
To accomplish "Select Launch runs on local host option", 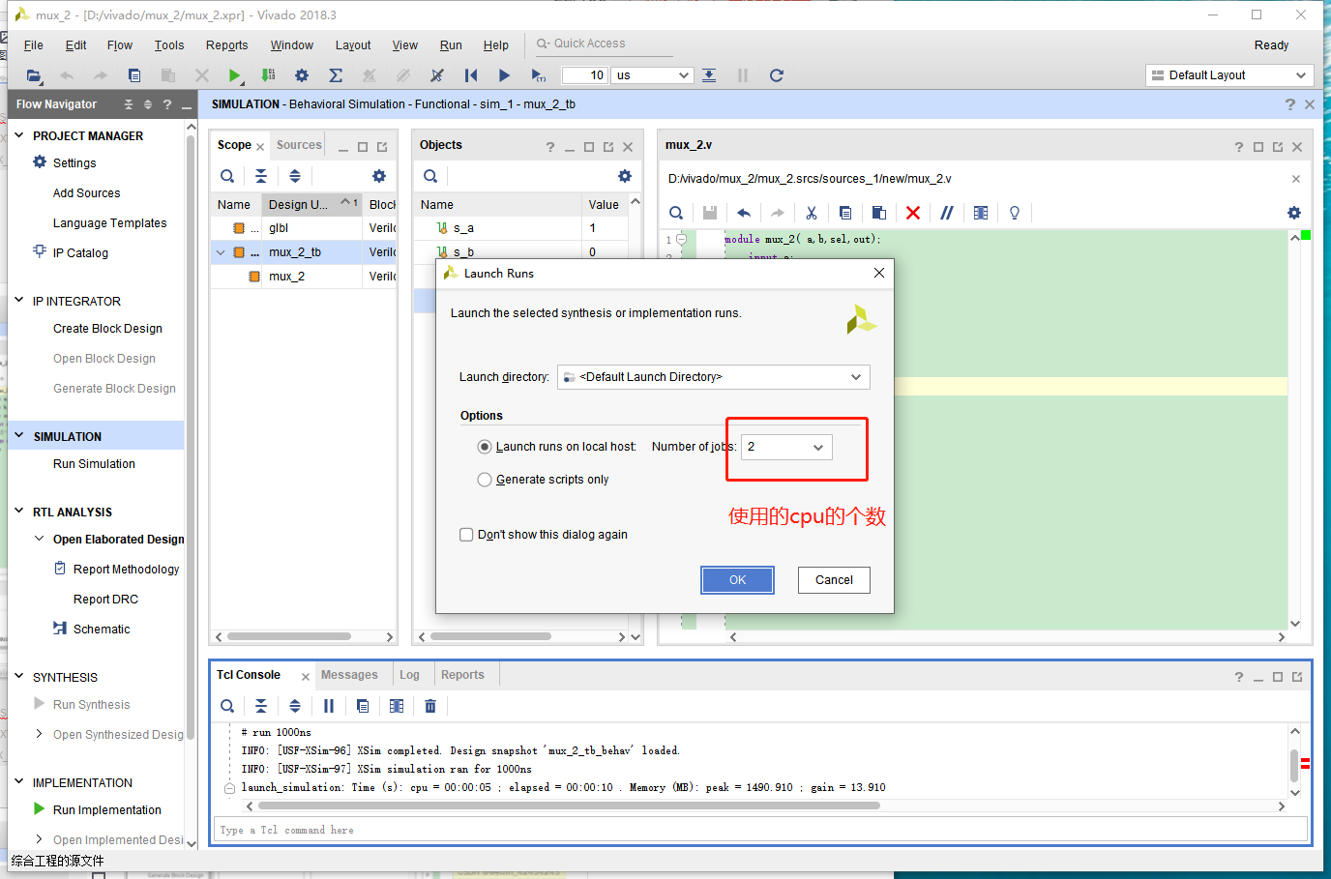I will 485,447.
